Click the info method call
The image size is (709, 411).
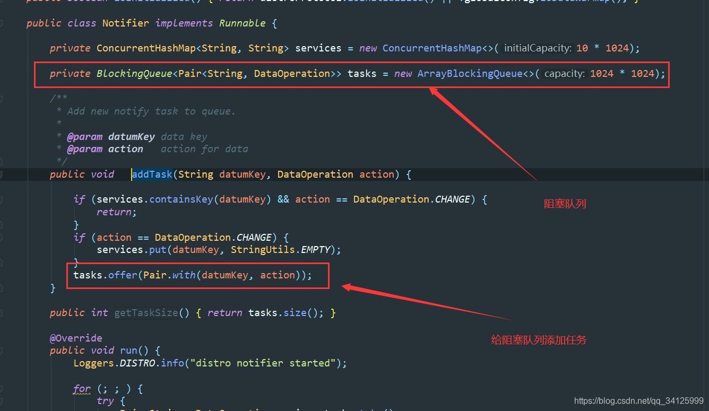coord(172,363)
